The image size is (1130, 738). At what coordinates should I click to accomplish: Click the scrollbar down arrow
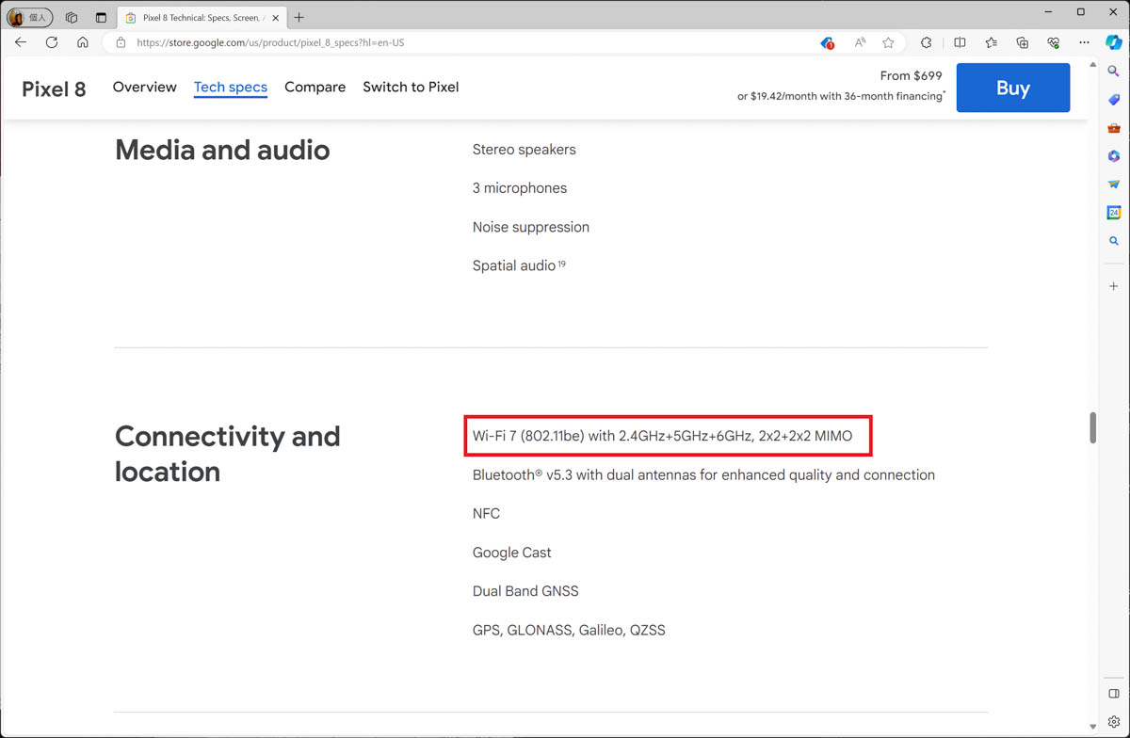tap(1092, 726)
